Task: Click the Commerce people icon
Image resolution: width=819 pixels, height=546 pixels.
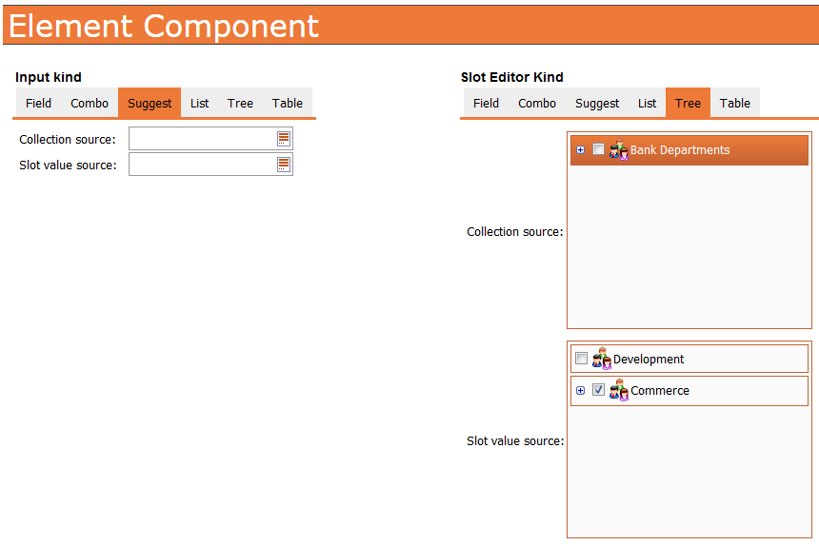Action: tap(618, 390)
